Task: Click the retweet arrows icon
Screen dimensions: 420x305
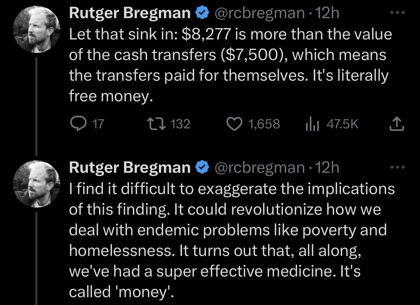Action: tap(156, 124)
